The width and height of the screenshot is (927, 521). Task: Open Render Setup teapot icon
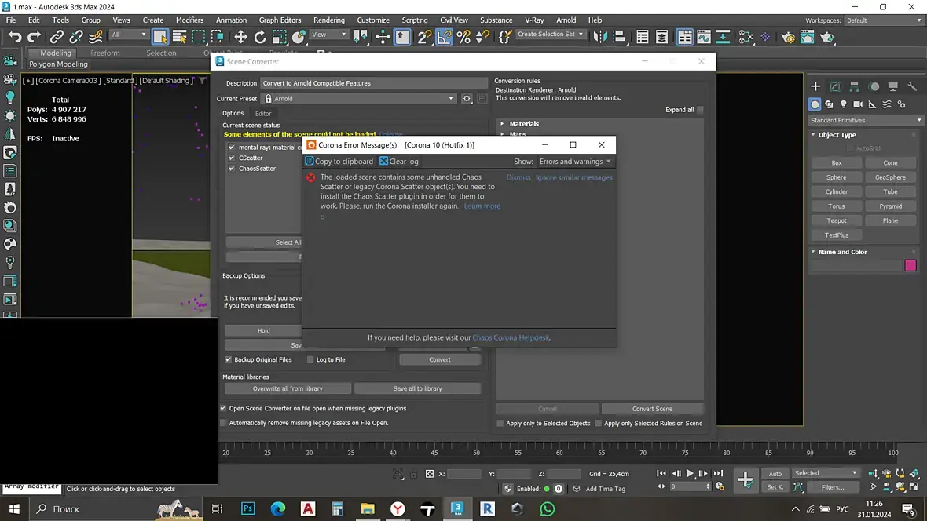coord(787,37)
